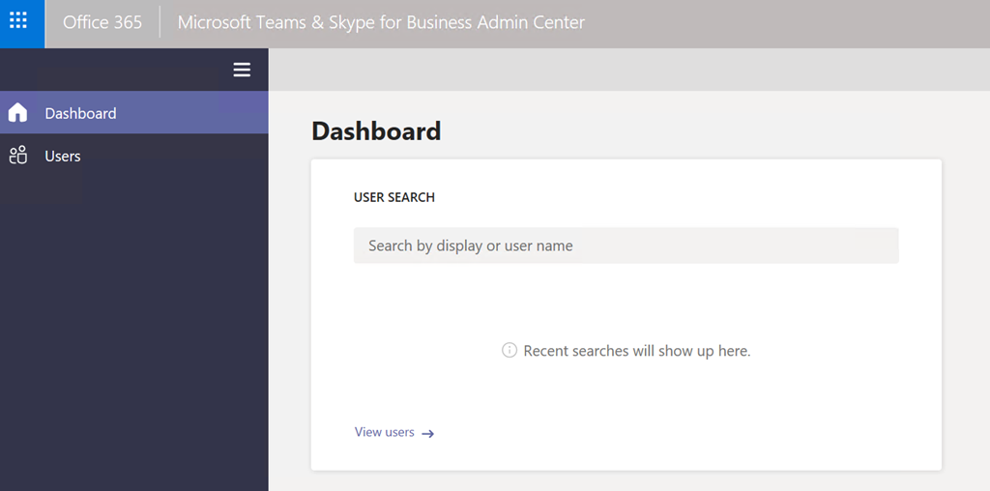Image resolution: width=990 pixels, height=491 pixels.
Task: Select the Dashboard label in the navigation
Action: click(x=80, y=113)
